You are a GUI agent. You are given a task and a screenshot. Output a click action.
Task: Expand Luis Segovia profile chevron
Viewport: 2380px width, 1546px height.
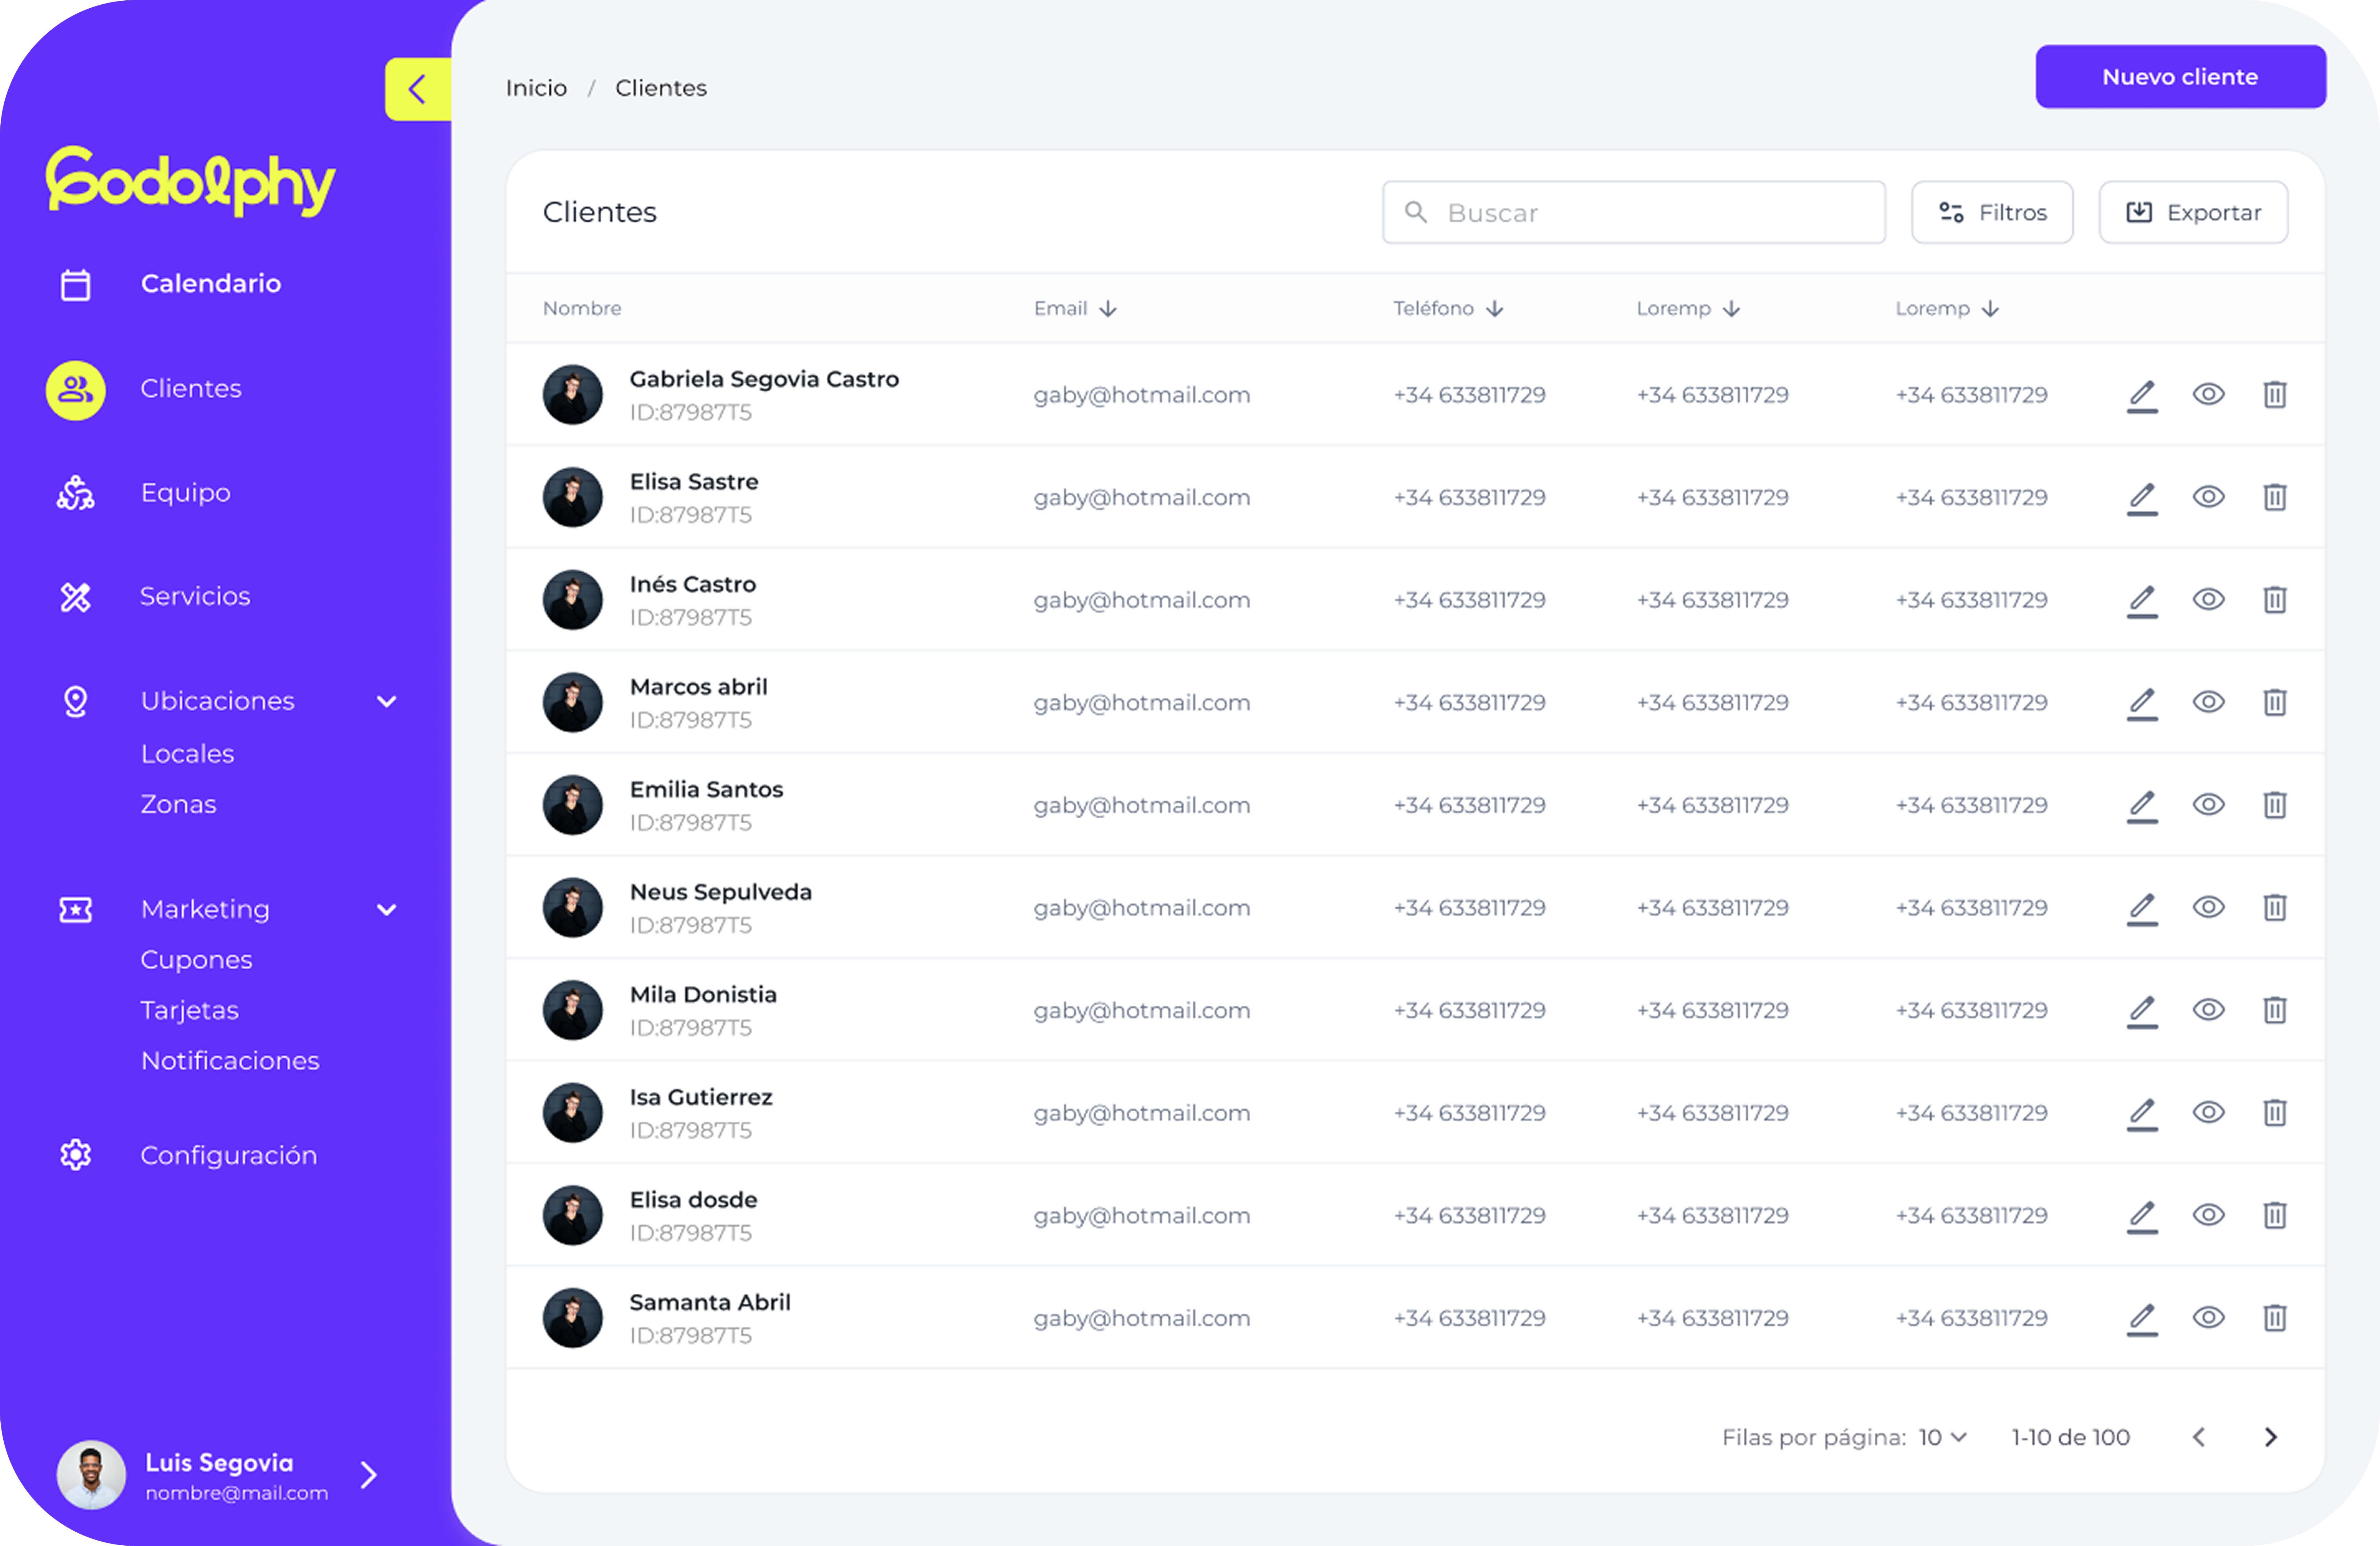[369, 1475]
